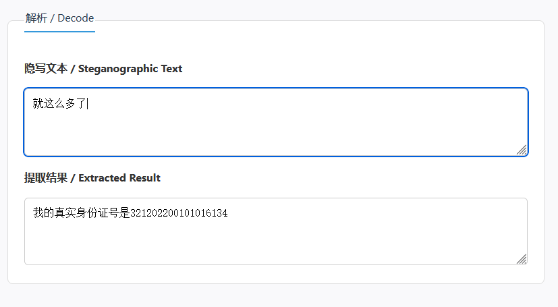
Task: Place cursor in the text 就这么多了
Action: (59, 103)
